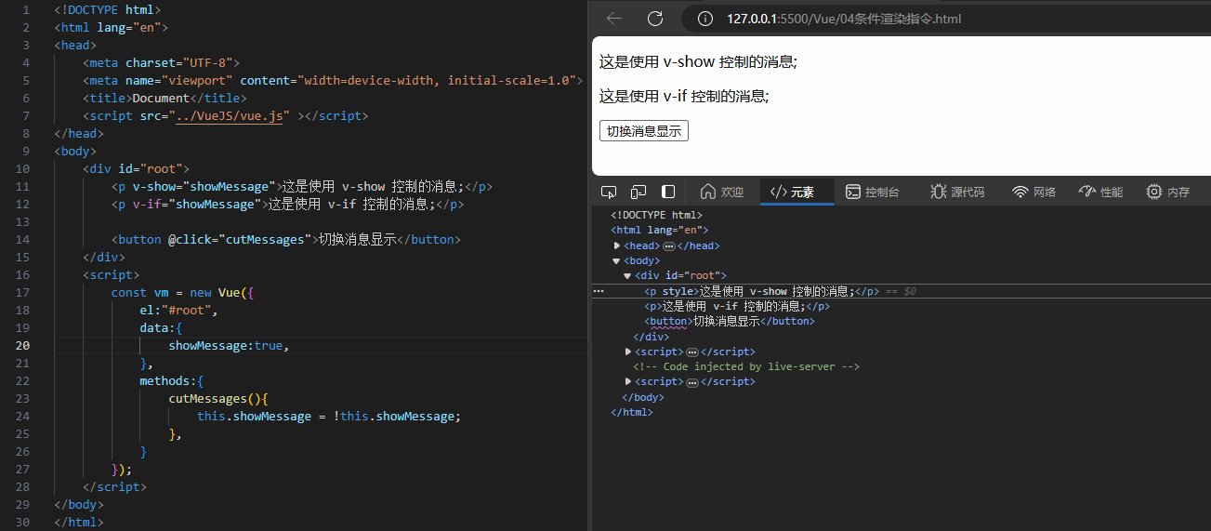Click the 切换消息显示 button on the page

pos(644,131)
